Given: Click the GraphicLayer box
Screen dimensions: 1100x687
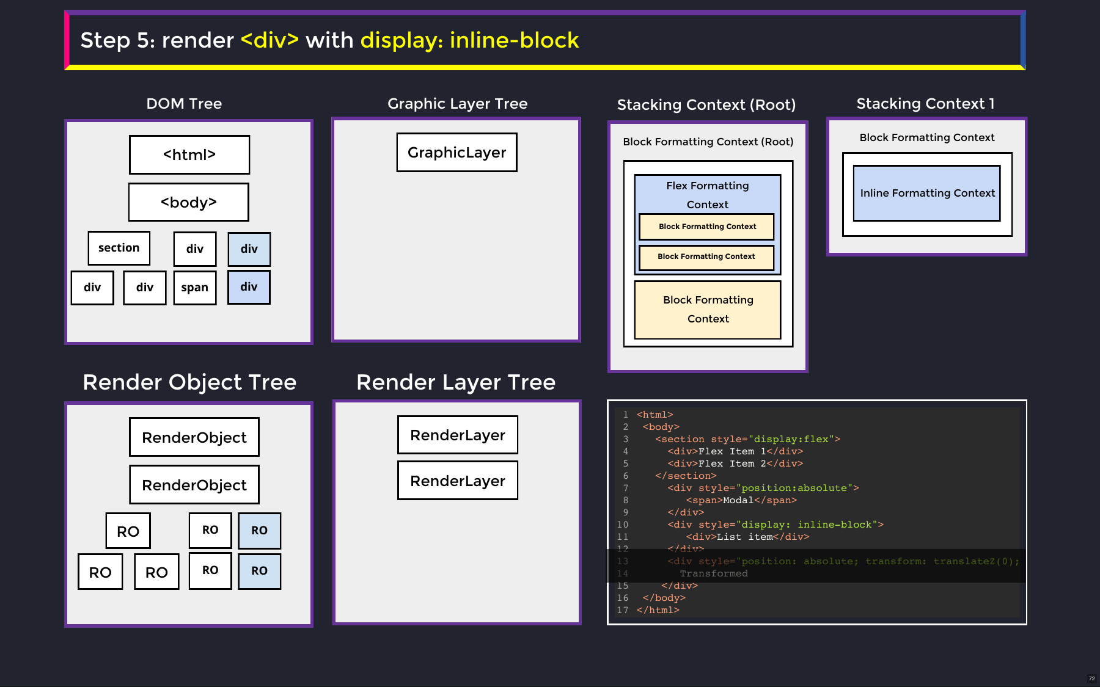Looking at the screenshot, I should point(457,152).
